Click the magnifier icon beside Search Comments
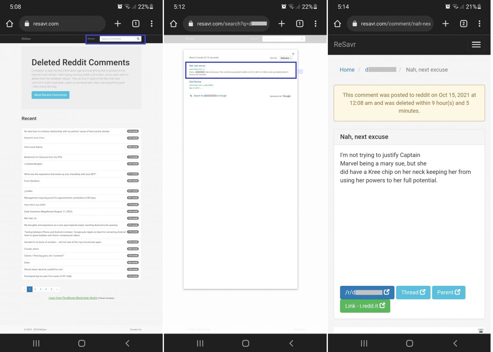493x352 pixels. point(138,39)
